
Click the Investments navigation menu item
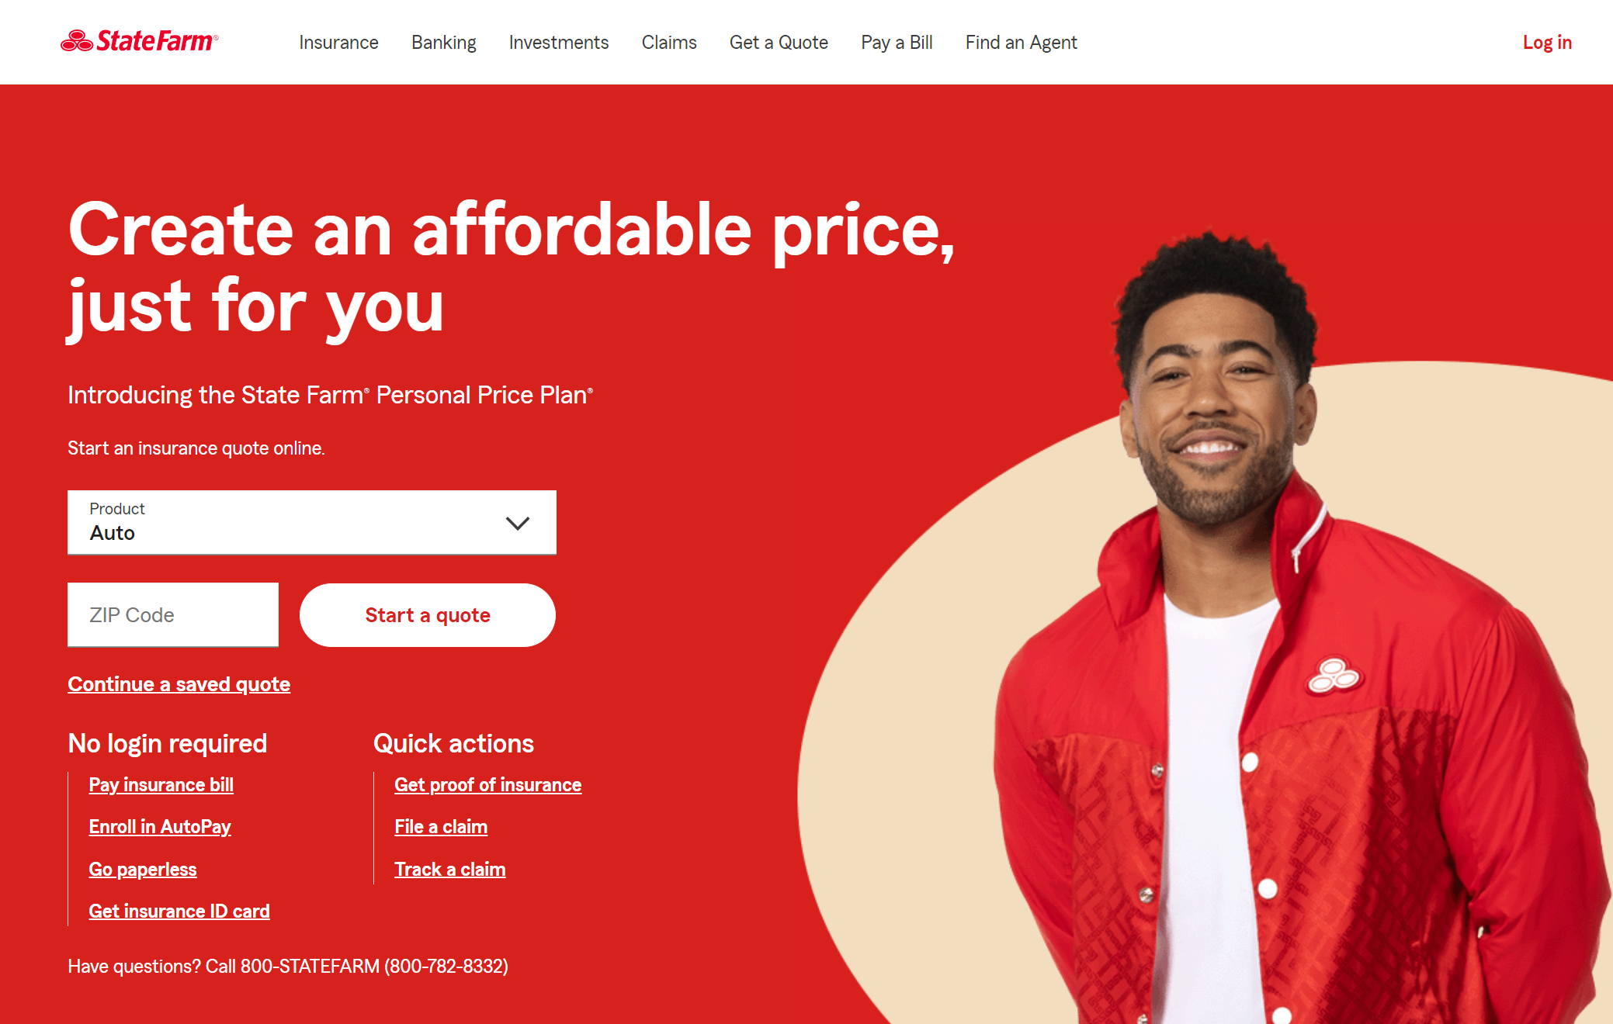tap(558, 42)
